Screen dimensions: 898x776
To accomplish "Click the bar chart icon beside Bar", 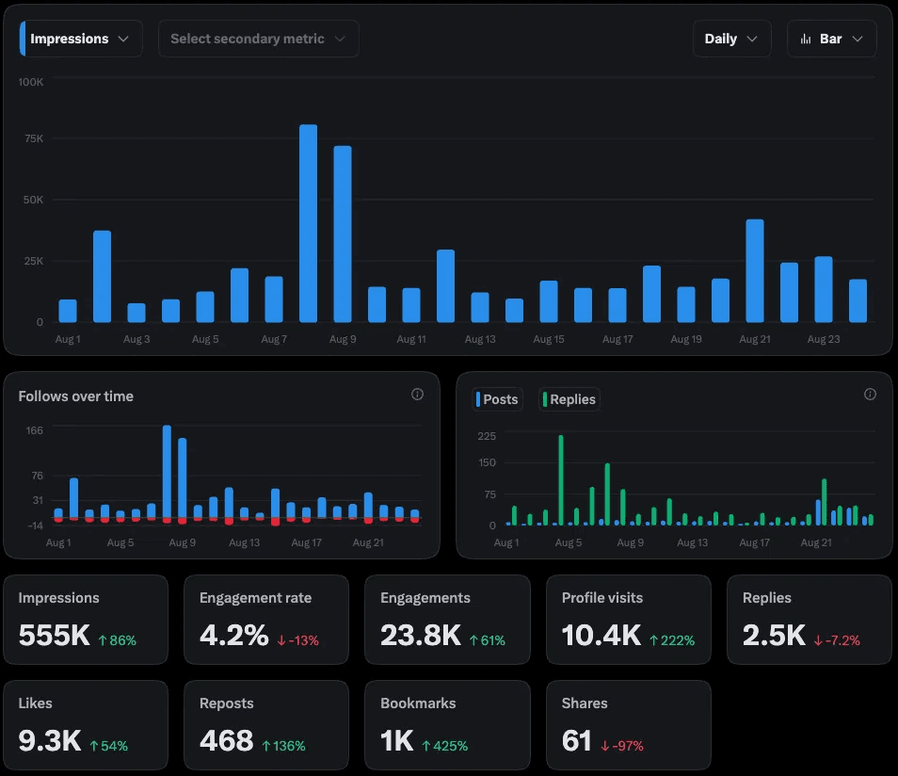I will (x=806, y=39).
